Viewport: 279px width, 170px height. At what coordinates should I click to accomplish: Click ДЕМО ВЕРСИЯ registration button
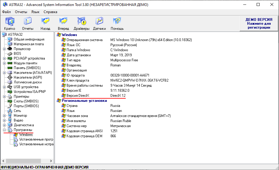259,24
